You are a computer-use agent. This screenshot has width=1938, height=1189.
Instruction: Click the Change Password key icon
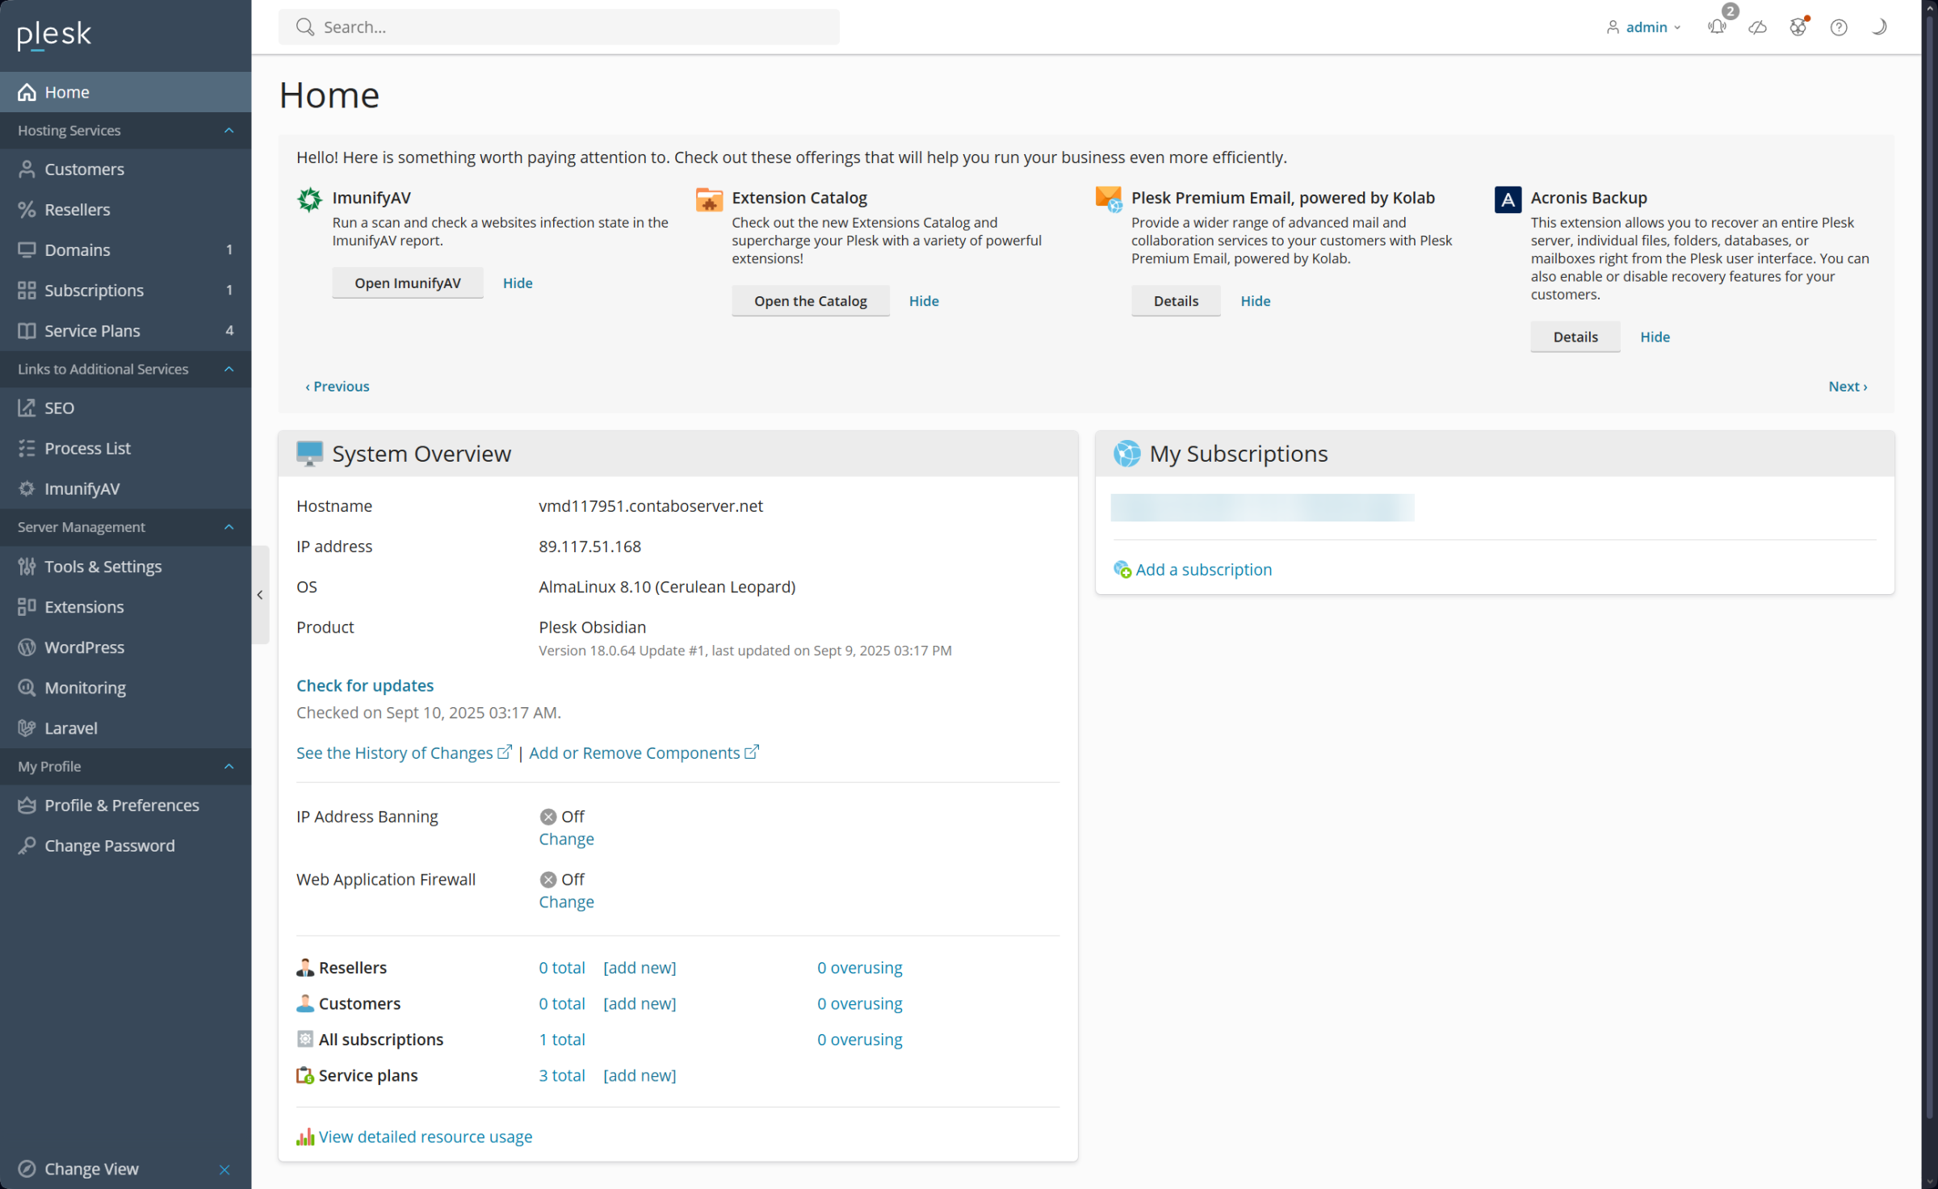(x=27, y=845)
